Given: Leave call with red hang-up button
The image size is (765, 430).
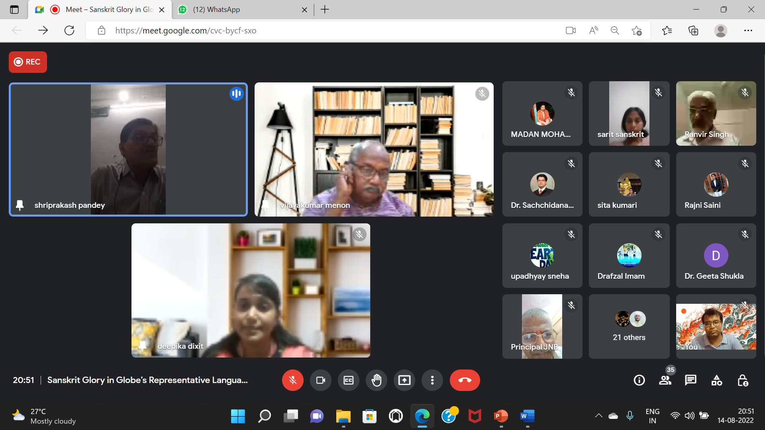Looking at the screenshot, I should click(465, 380).
